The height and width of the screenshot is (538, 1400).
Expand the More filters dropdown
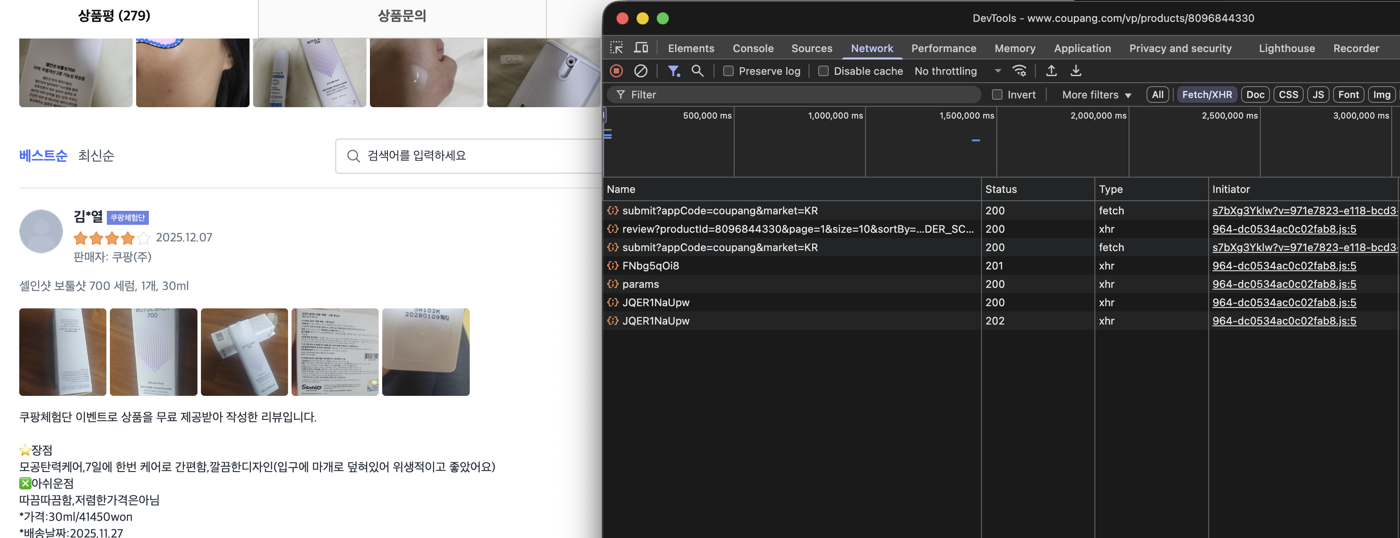point(1096,94)
